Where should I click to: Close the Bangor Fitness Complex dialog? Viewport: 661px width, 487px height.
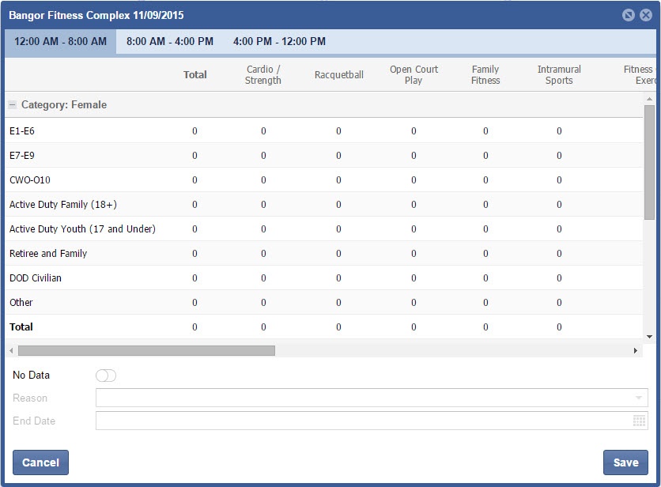[x=646, y=15]
